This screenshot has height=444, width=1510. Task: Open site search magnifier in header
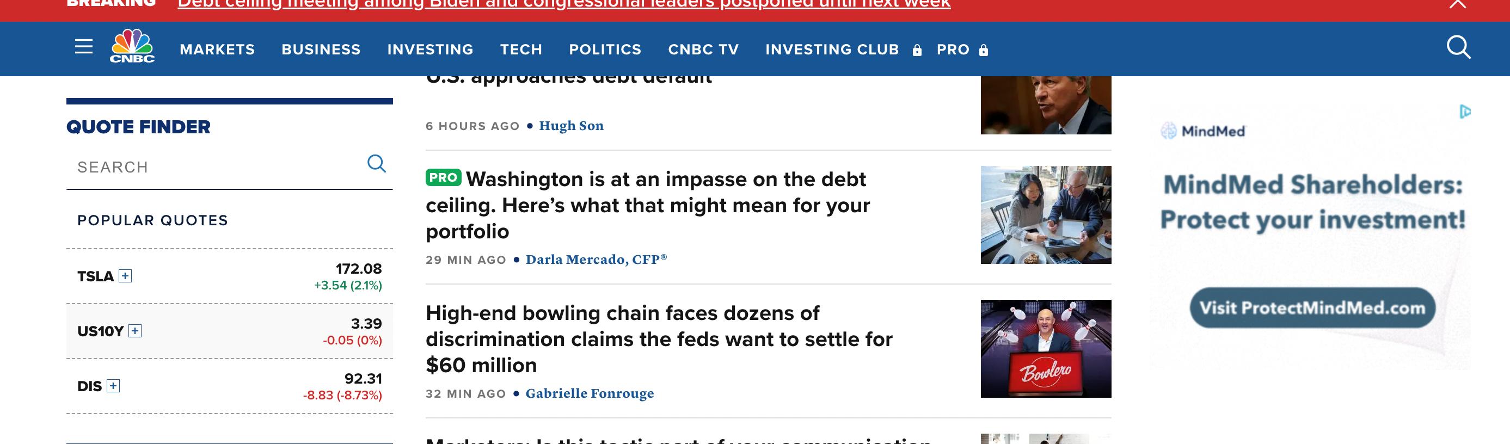(x=1458, y=47)
